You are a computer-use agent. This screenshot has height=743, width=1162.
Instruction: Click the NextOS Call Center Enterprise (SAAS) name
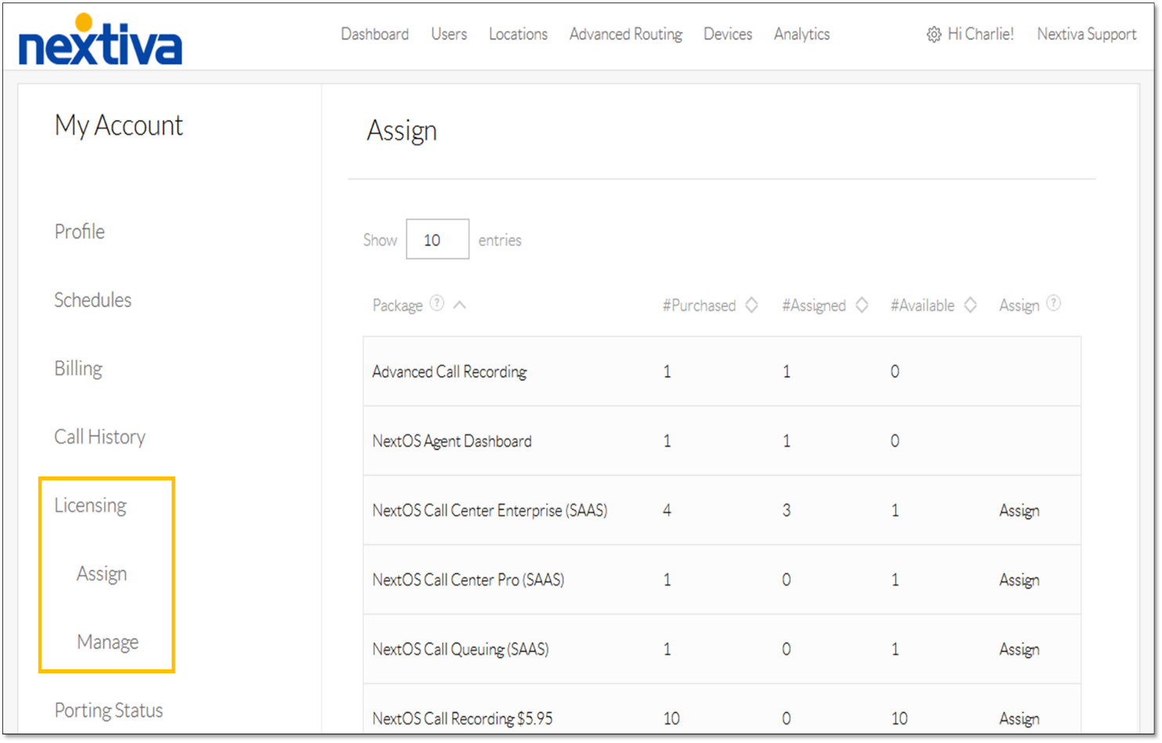(490, 510)
